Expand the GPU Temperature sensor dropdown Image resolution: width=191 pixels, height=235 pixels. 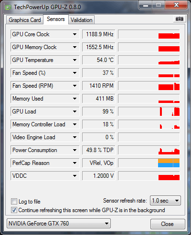[74, 60]
